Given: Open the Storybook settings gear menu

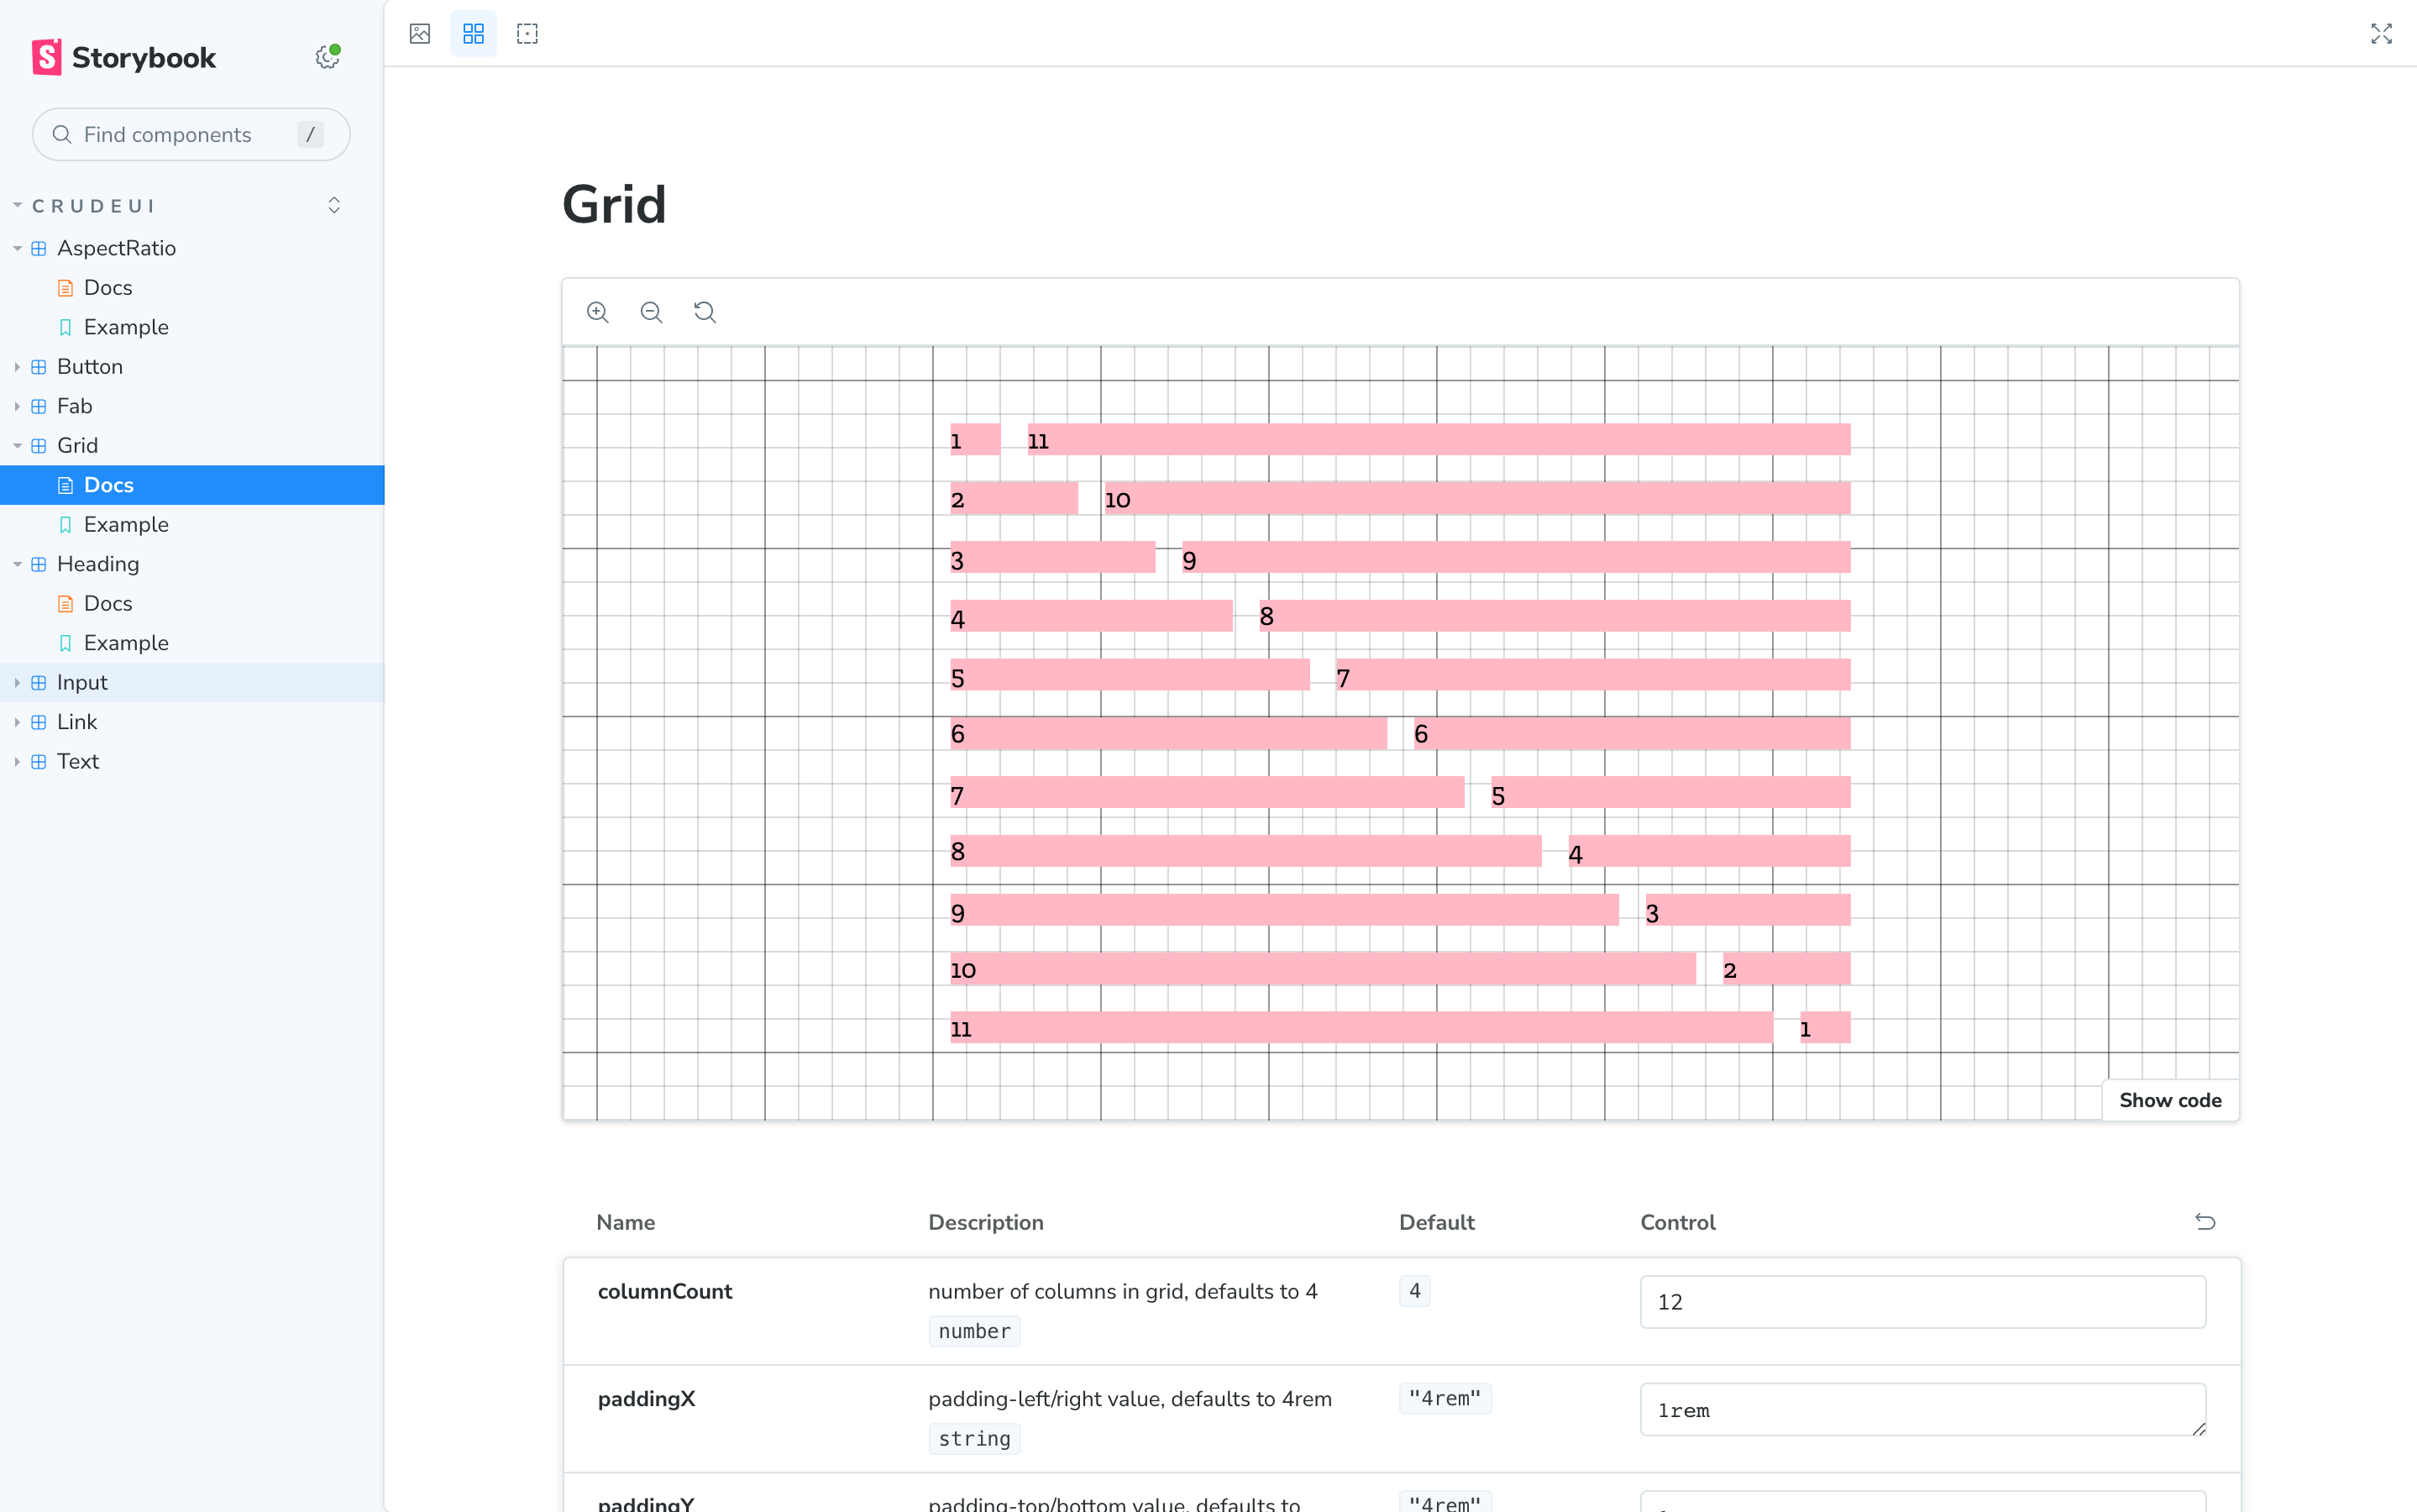Looking at the screenshot, I should [327, 57].
